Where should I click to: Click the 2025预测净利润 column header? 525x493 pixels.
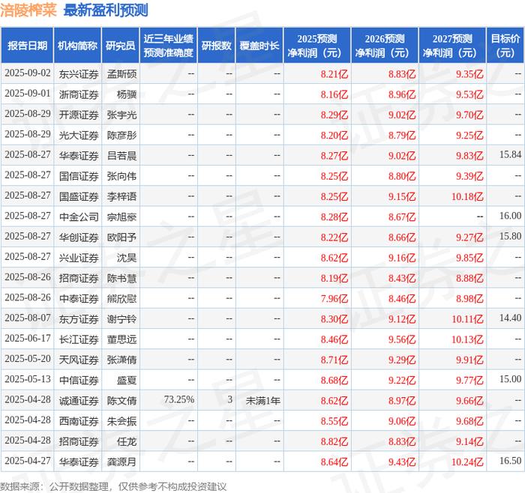(317, 46)
